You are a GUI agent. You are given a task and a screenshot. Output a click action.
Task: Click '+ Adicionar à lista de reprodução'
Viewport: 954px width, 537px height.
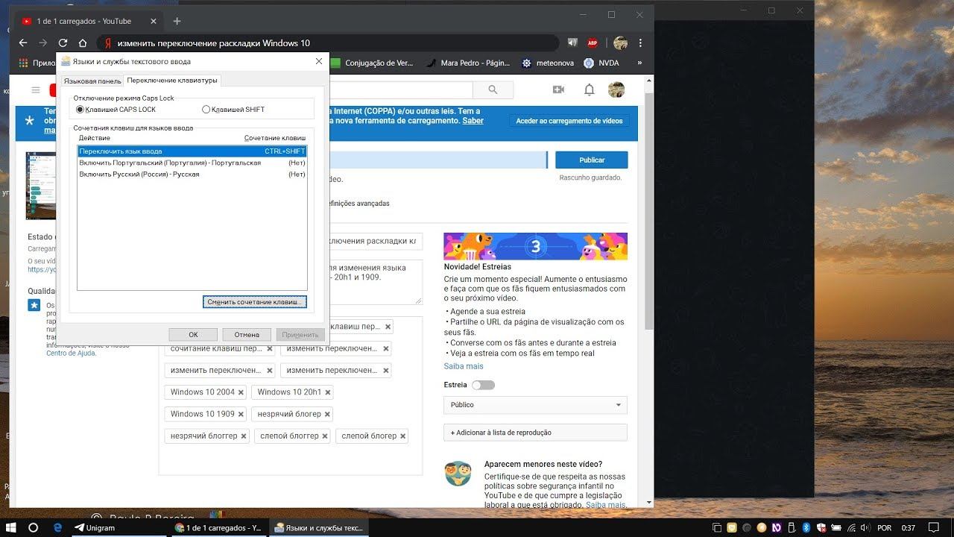(x=535, y=433)
